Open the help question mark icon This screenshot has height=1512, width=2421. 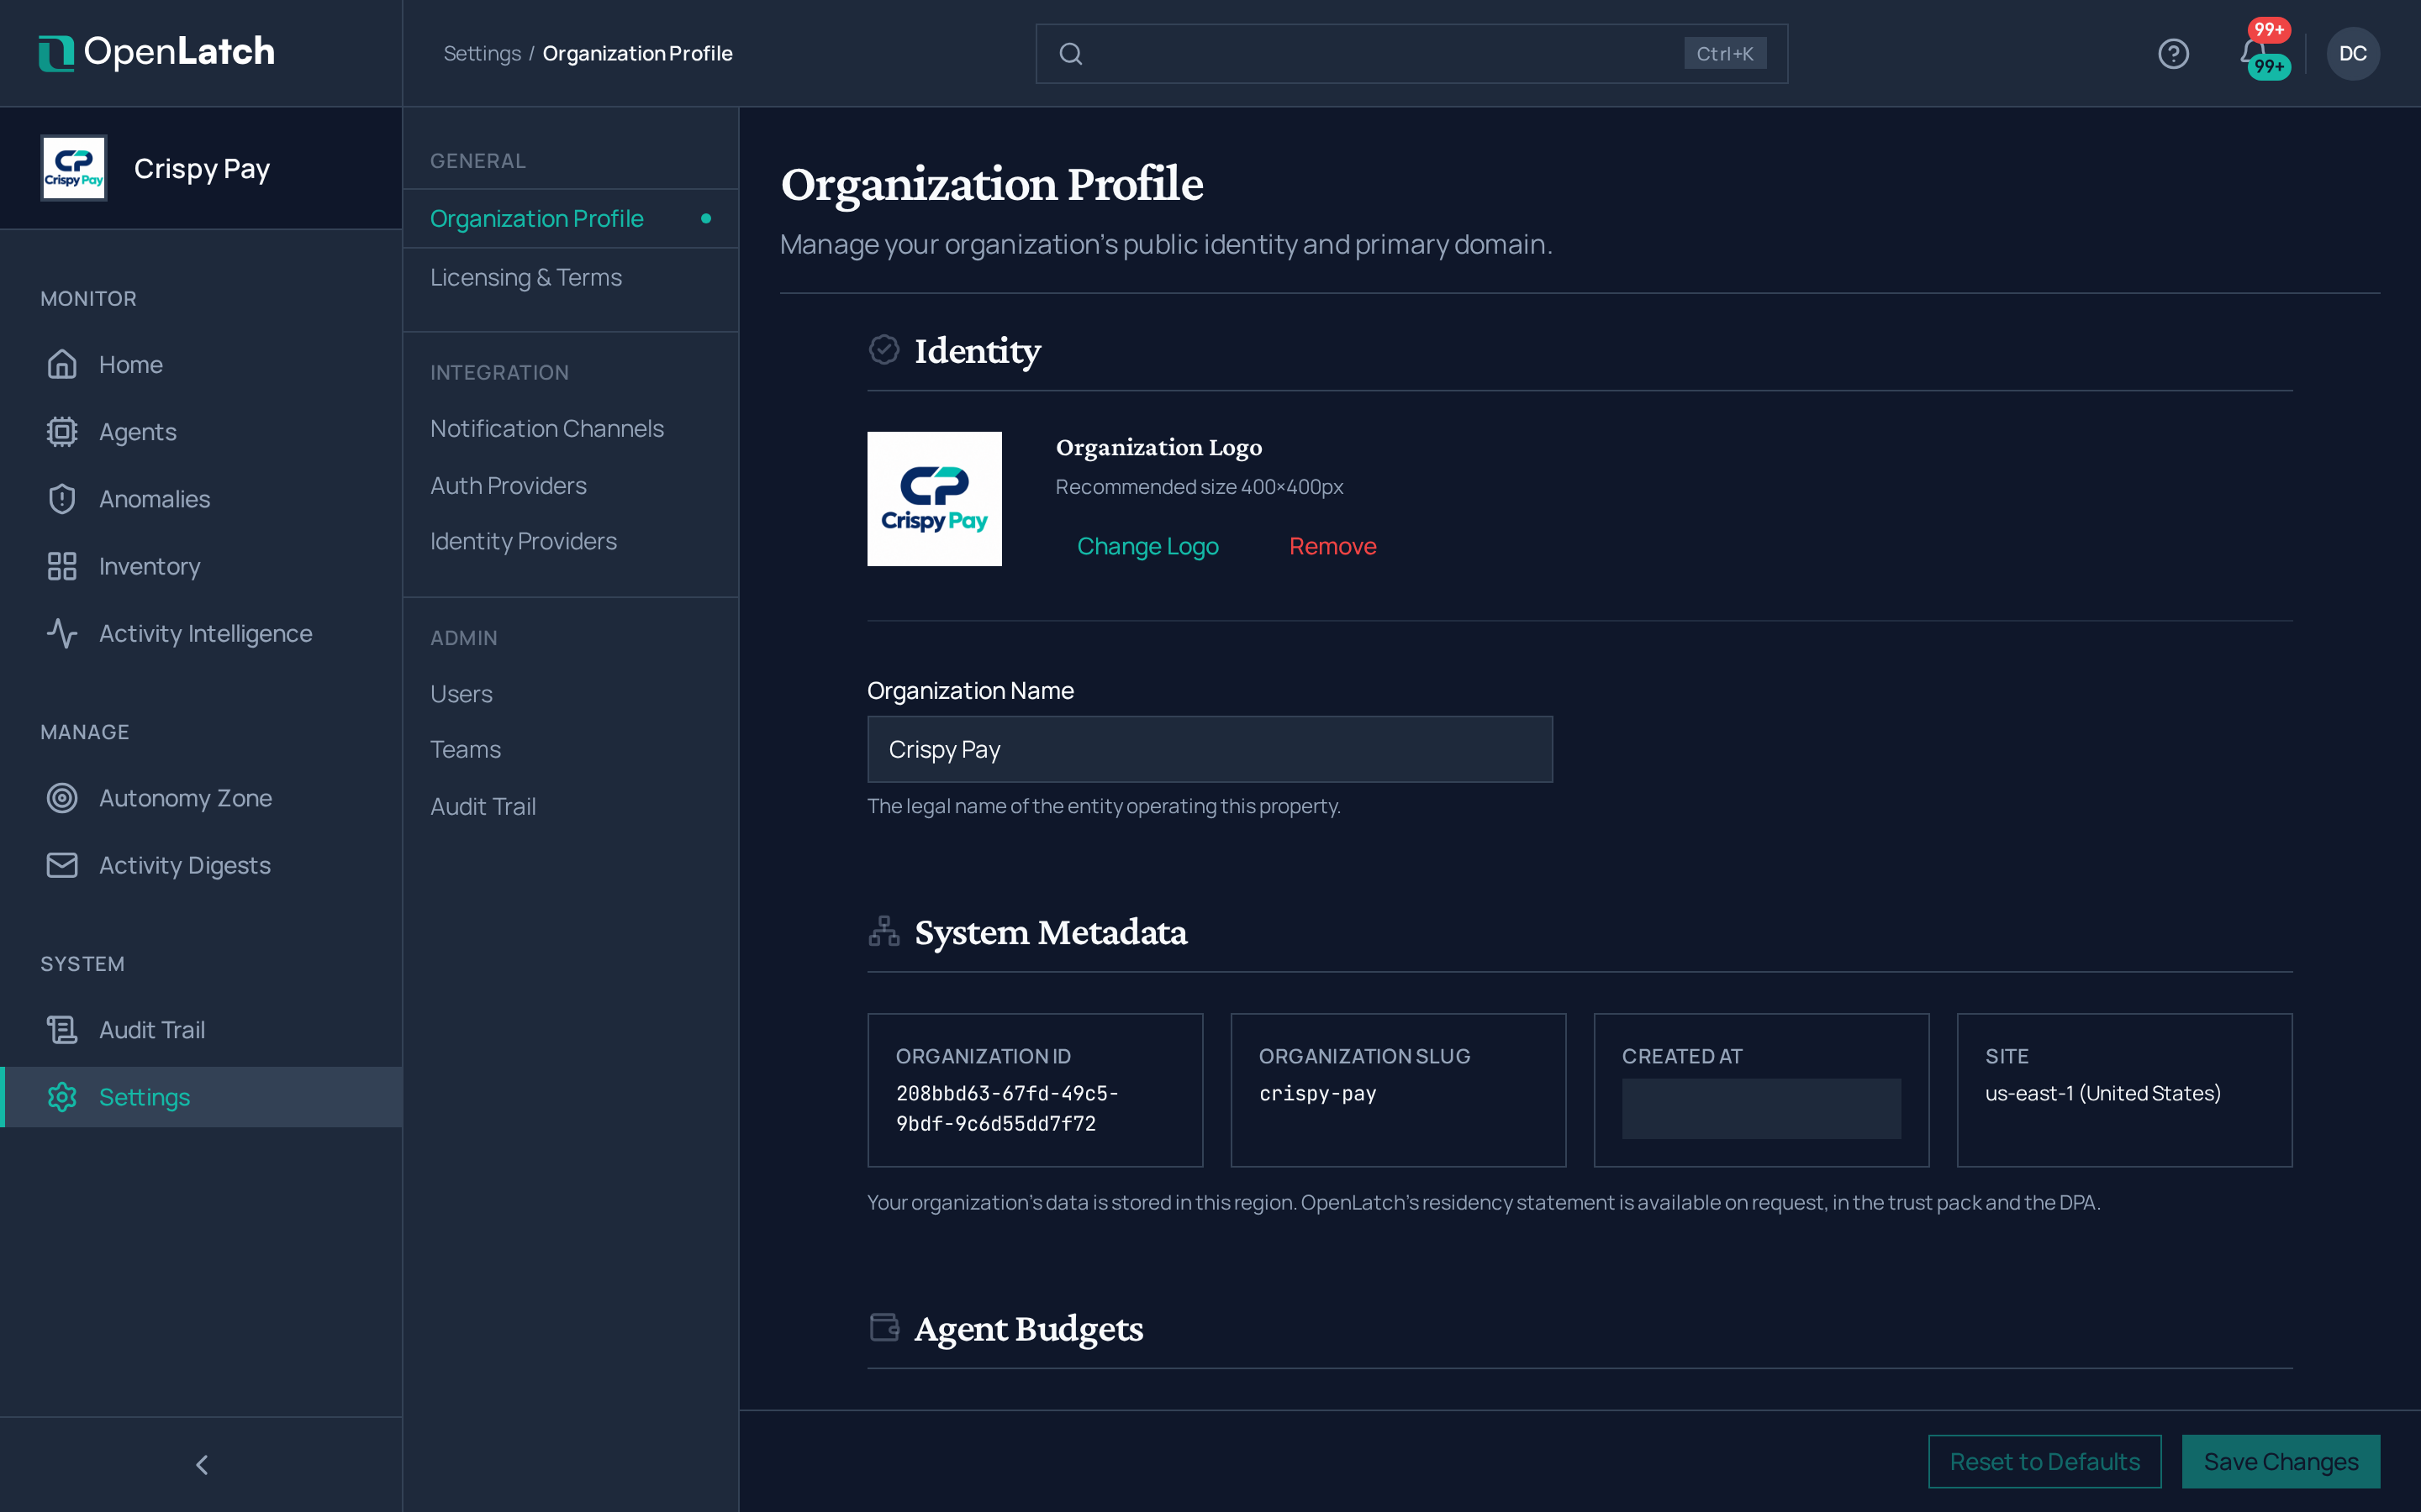click(2173, 54)
